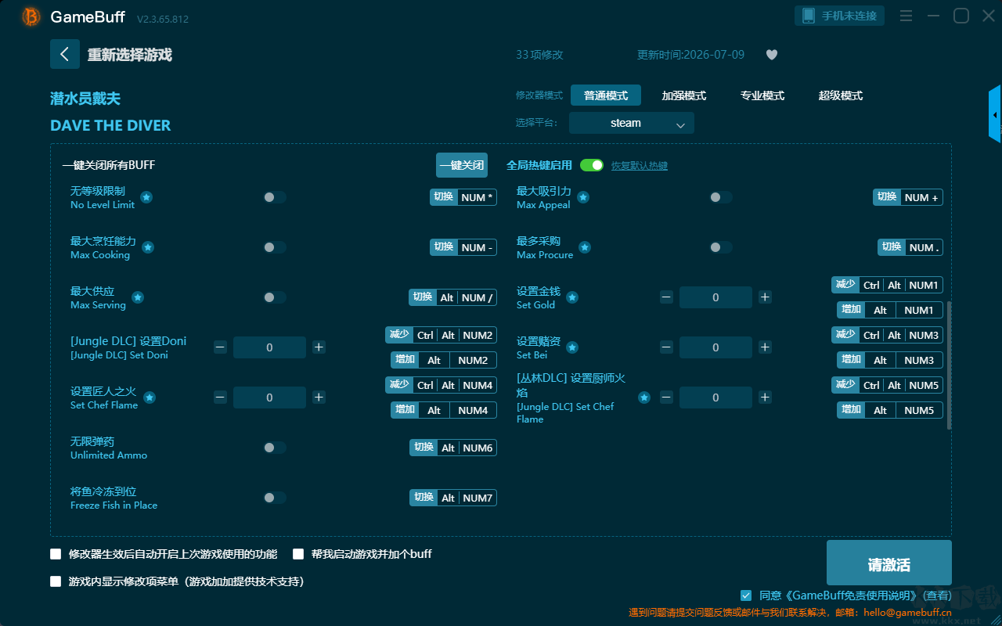Screen dimensions: 1002x626
Task: Click star icon next to Max Procure
Action: [584, 247]
